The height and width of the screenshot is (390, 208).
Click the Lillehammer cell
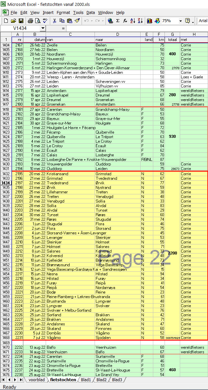coord(70,192)
